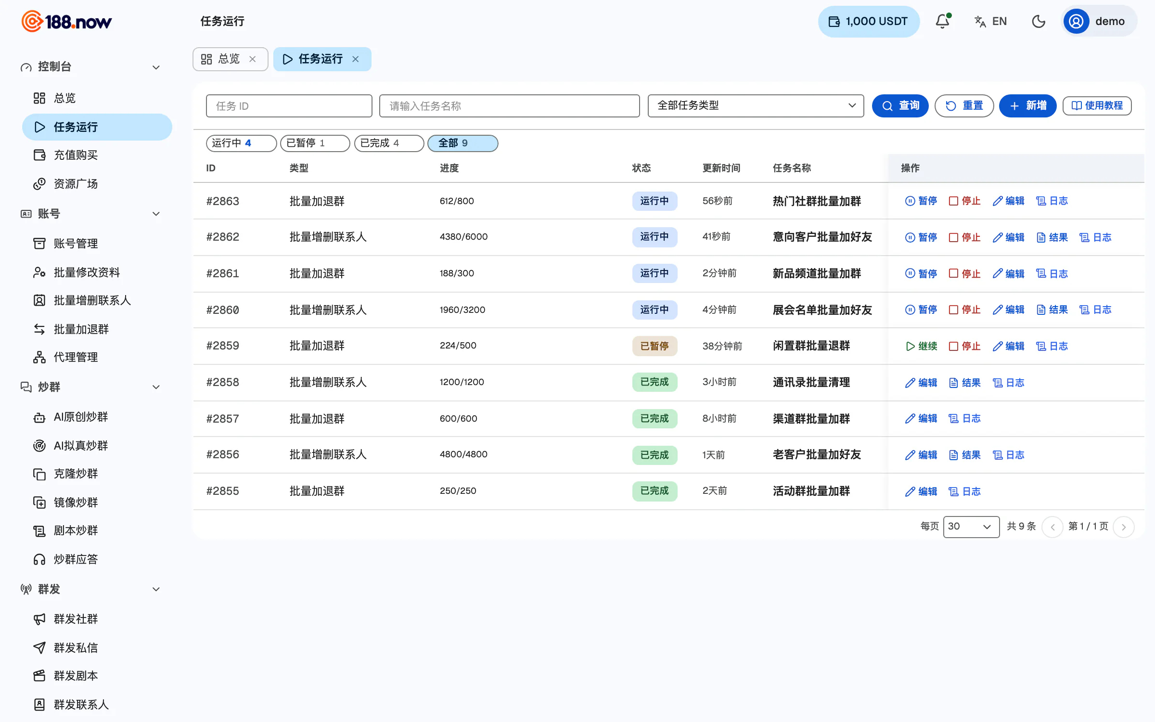Open the 使用教程 tutorial
This screenshot has height=722, width=1155.
click(x=1097, y=106)
